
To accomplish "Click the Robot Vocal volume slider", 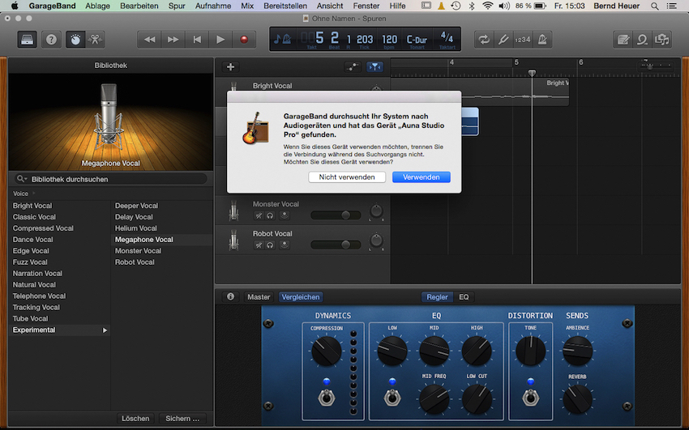I will [x=336, y=245].
